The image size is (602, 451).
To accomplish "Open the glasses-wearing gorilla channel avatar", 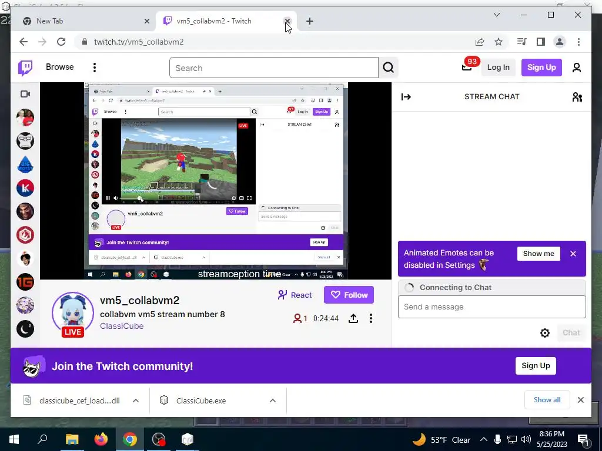I will tap(25, 141).
